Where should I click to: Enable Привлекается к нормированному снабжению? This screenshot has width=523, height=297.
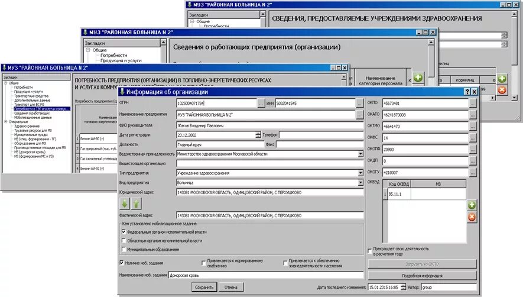204,263
